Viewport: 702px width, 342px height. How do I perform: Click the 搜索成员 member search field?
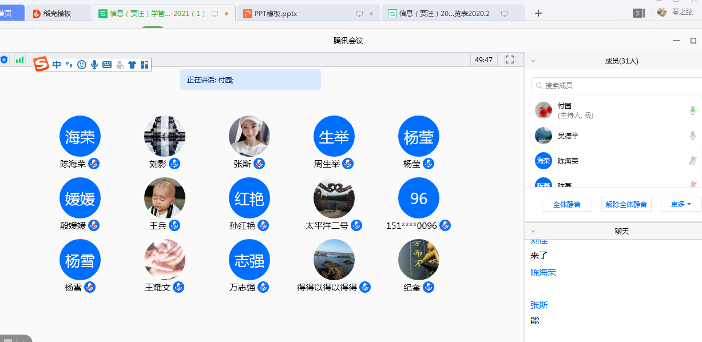618,86
